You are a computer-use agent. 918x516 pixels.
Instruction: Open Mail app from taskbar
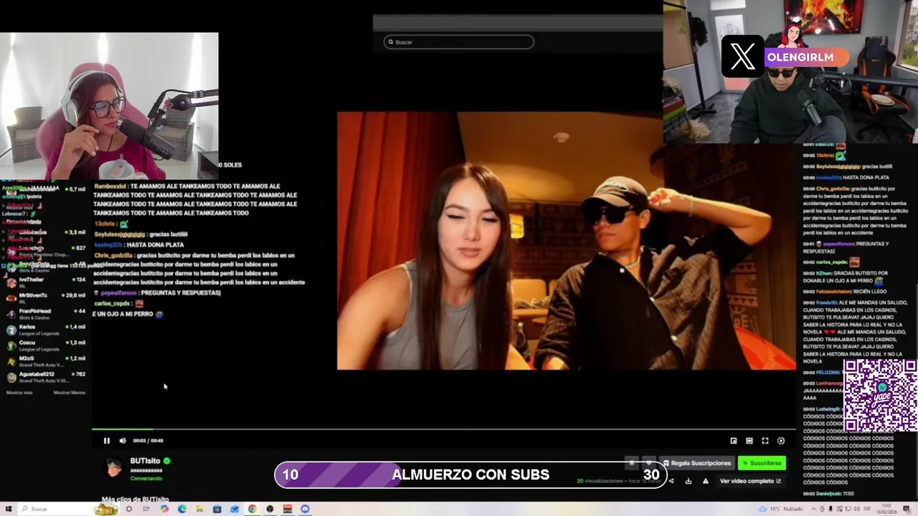[235, 509]
